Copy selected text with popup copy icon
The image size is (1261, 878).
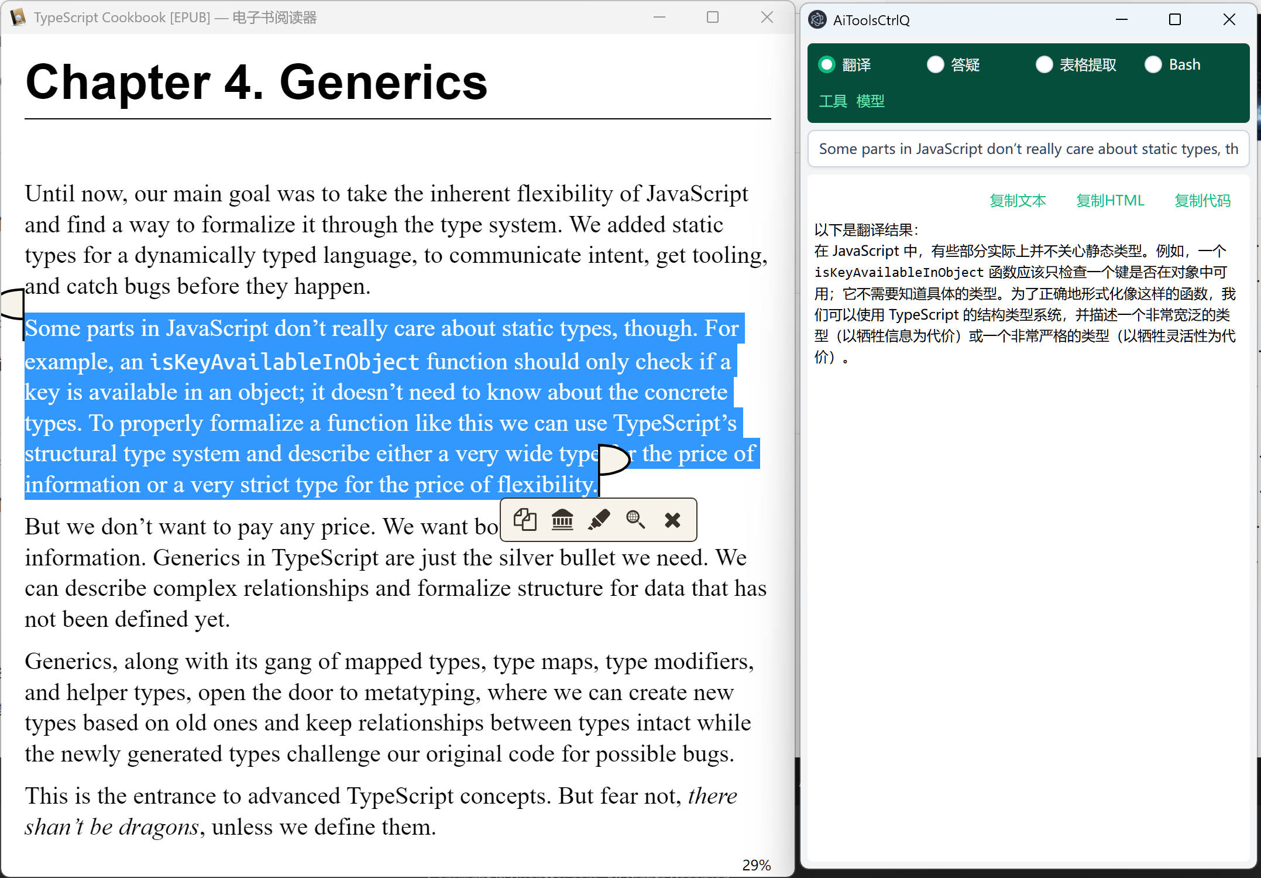(525, 520)
